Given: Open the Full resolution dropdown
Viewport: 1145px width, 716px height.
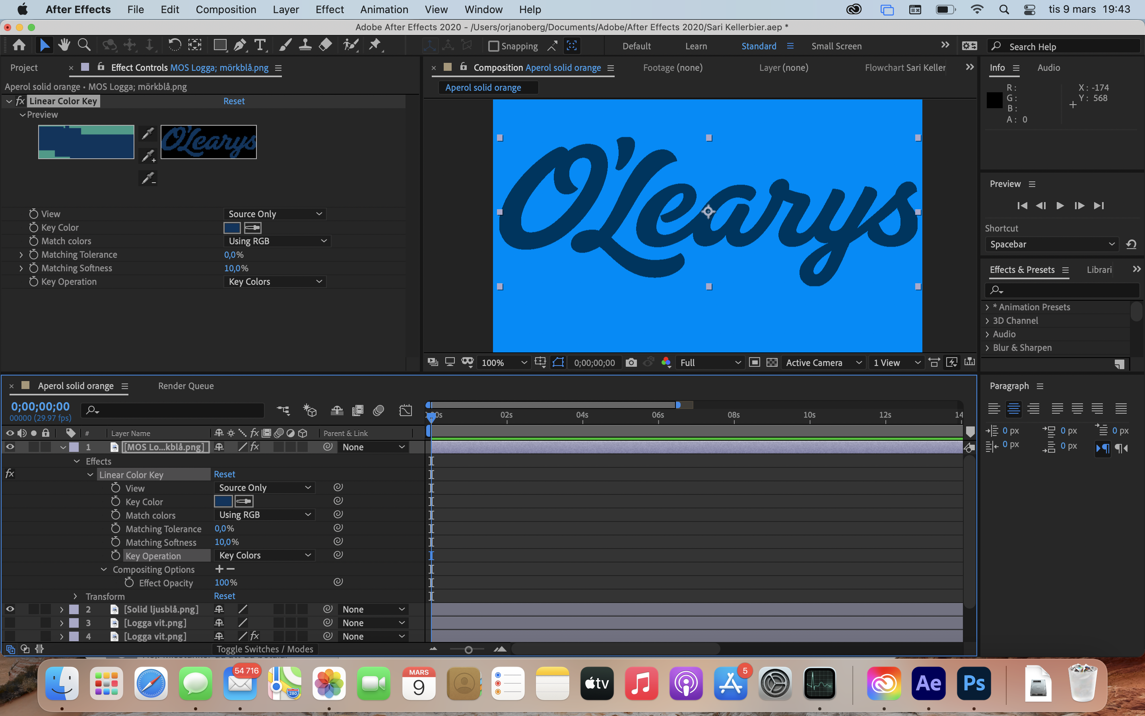Looking at the screenshot, I should point(709,363).
